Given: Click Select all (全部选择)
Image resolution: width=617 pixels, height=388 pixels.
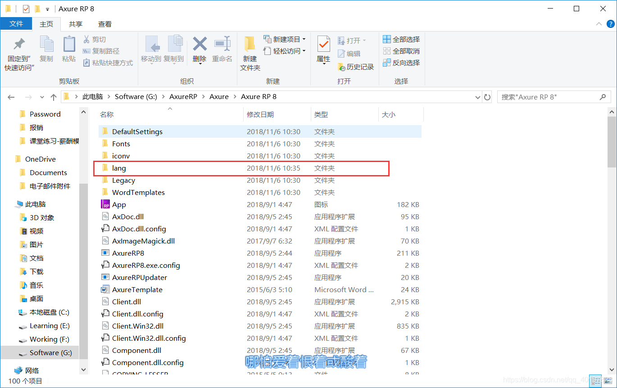Looking at the screenshot, I should point(401,40).
